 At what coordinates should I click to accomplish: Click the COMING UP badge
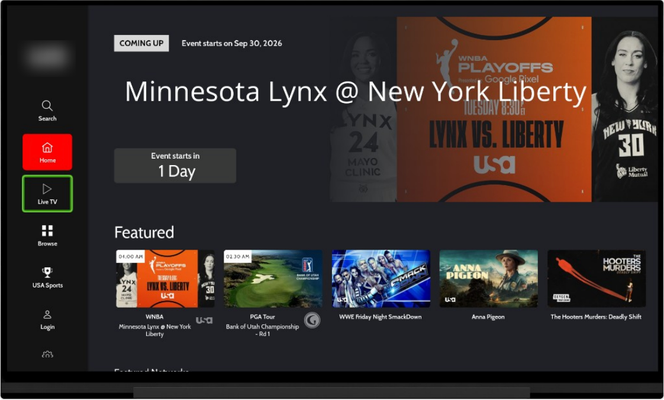click(x=141, y=43)
